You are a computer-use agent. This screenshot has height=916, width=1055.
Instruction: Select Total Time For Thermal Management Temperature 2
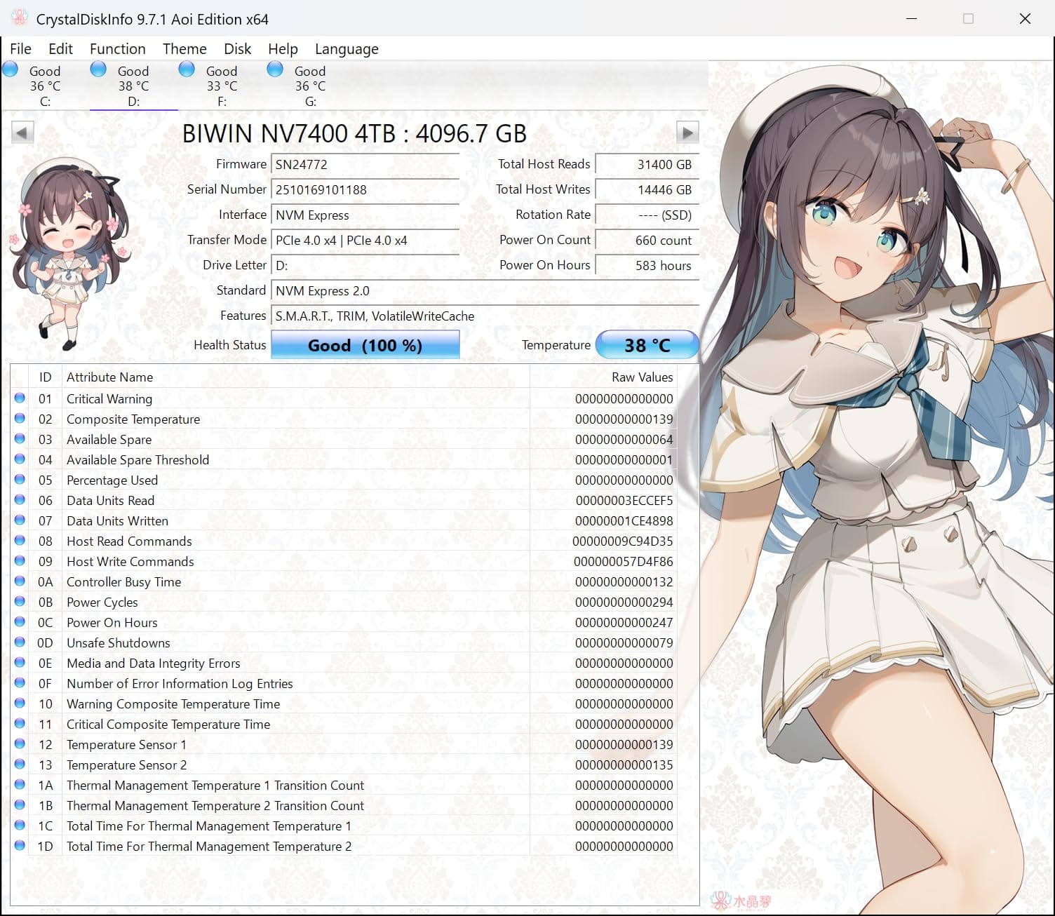coord(344,846)
